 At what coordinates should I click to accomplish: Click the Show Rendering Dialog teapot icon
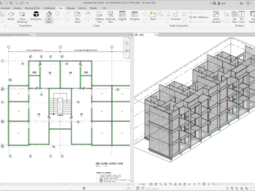point(170,184)
